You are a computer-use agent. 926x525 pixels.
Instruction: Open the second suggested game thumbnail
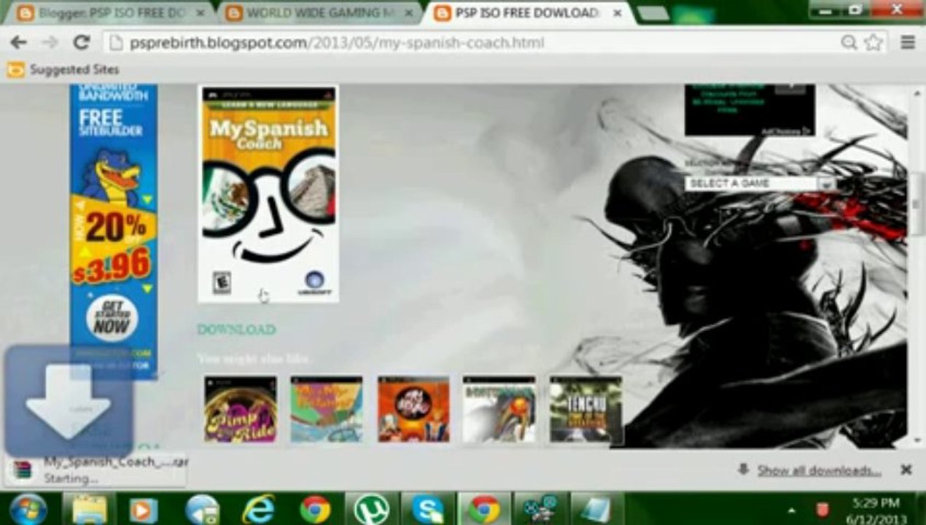coord(326,409)
